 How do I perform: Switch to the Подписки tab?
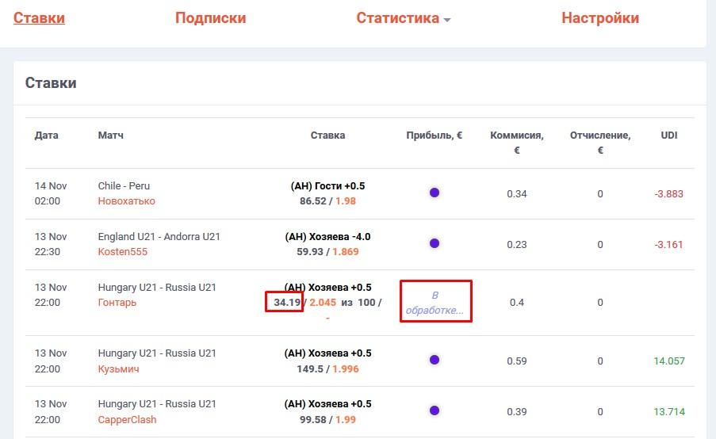point(210,18)
